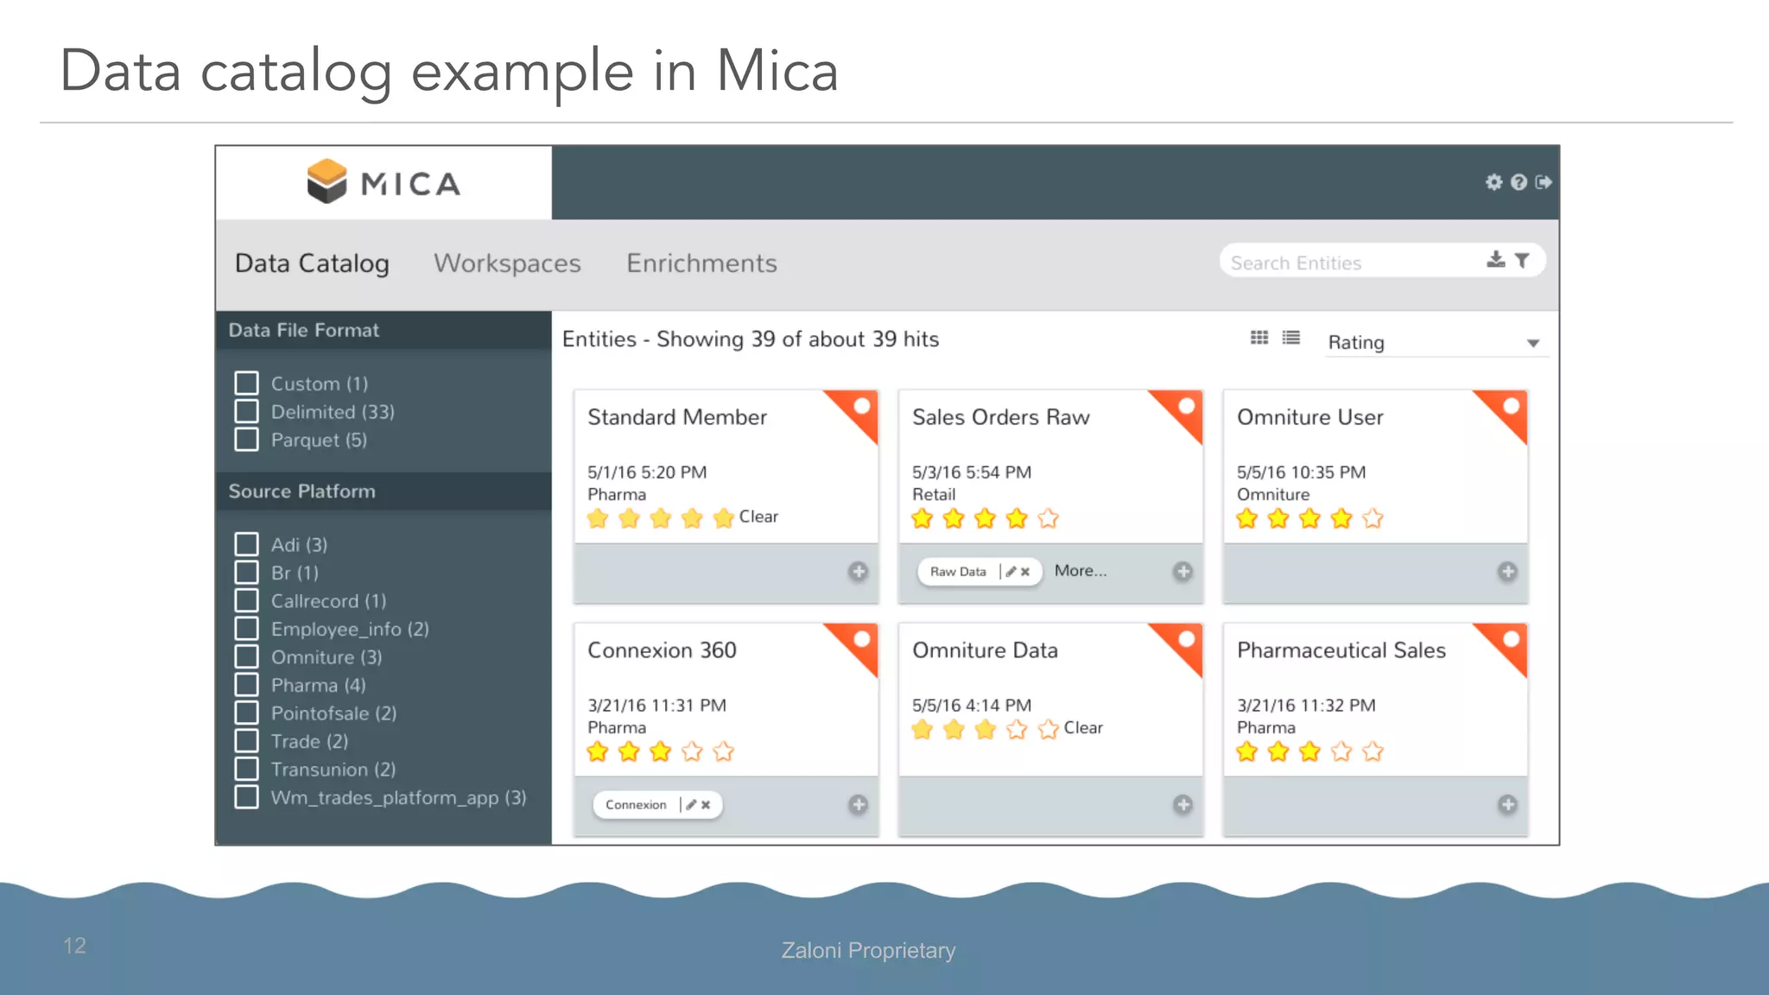Switch to the Workspaces tab
Viewport: 1769px width, 995px height.
(x=507, y=263)
